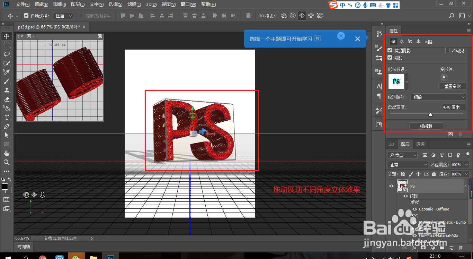
Task: Click the orbit camera icon at canvas bottom-left
Action: click(x=26, y=195)
